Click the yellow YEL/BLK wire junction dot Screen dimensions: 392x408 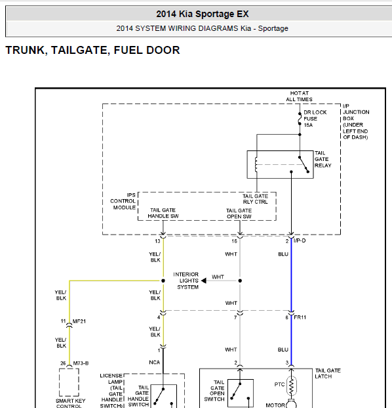[163, 281]
